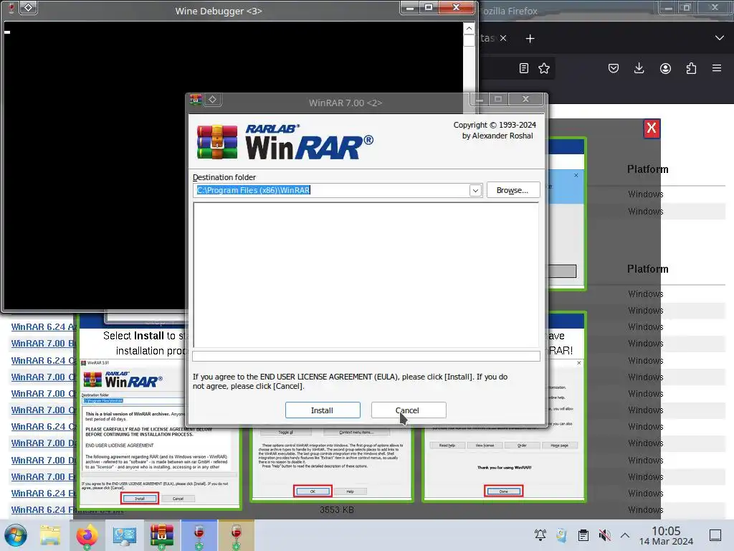734x551 pixels.
Task: Click the first step installer screenshot thumbnail
Action: (x=159, y=433)
